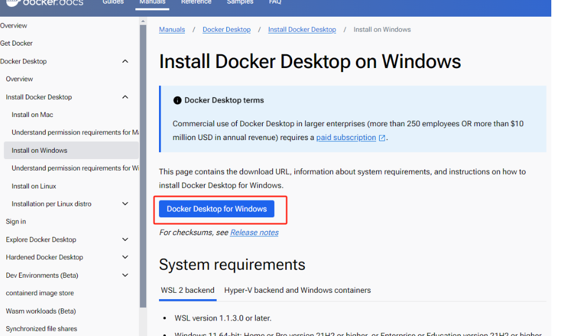Click sidebar scrollbar up arrow

pos(143,21)
